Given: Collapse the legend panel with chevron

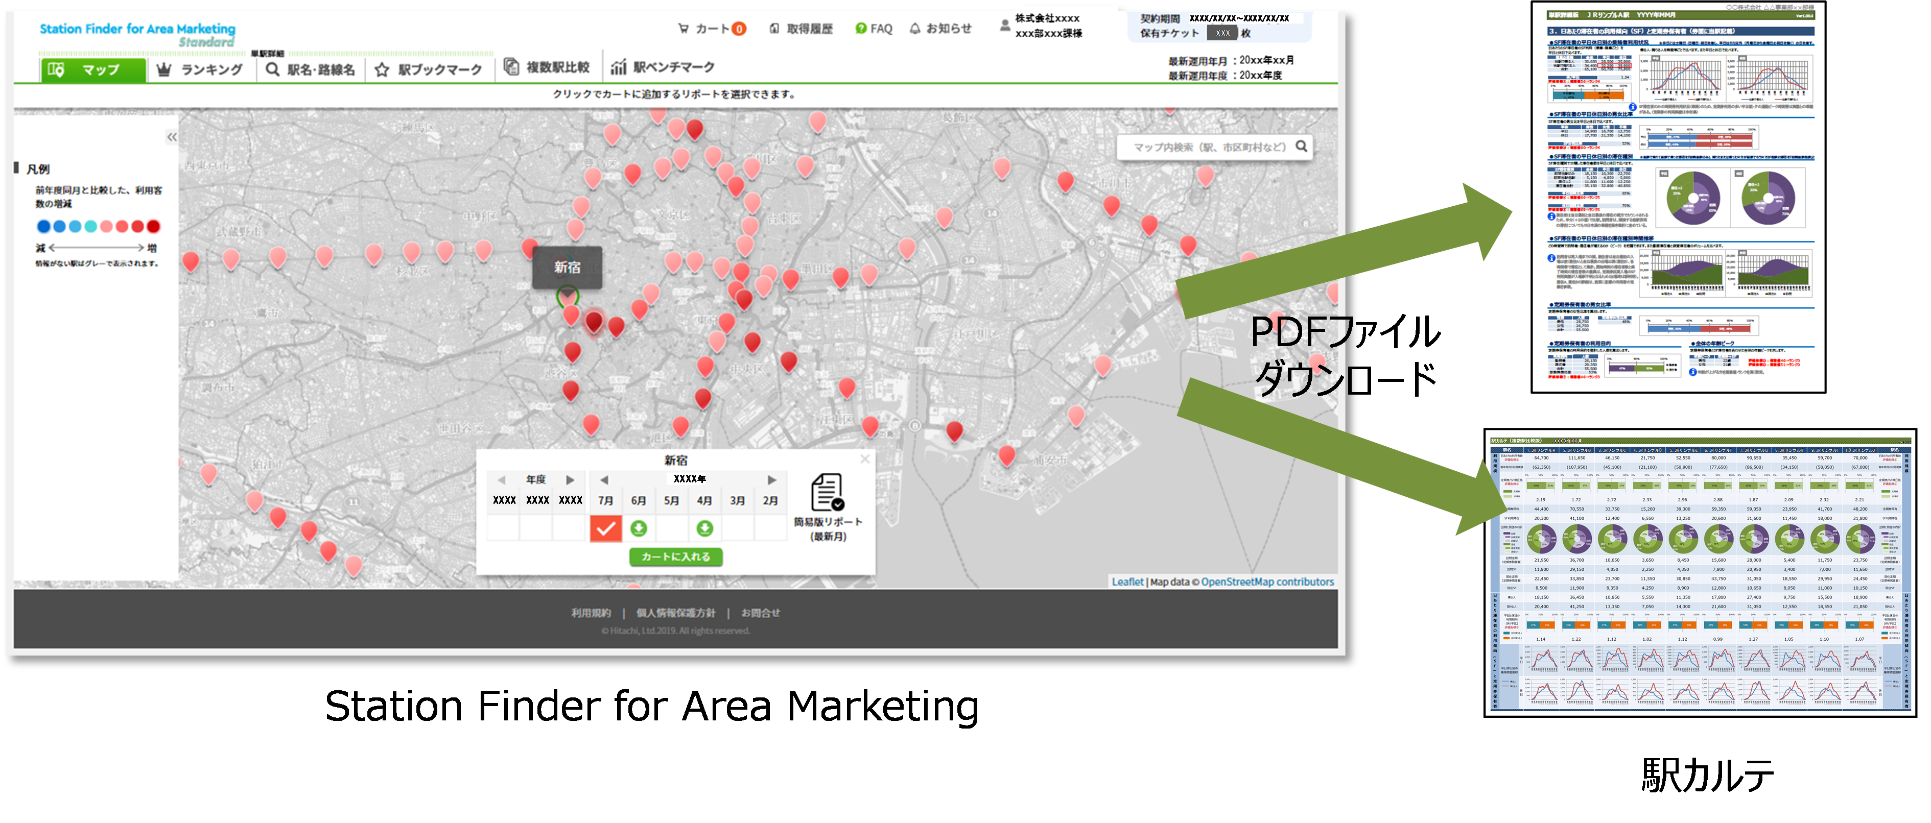Looking at the screenshot, I should click(x=172, y=137).
